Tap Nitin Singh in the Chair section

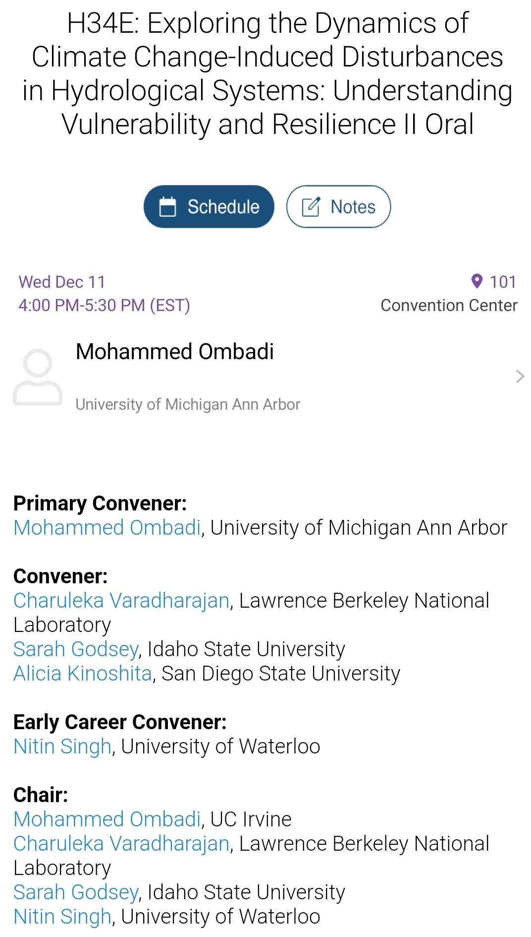pos(62,917)
